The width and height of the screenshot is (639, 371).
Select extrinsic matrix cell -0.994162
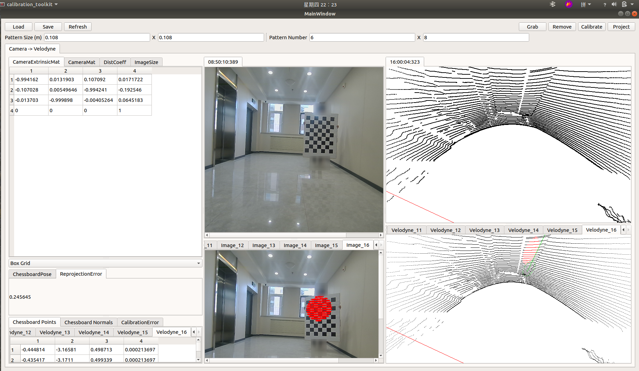coord(31,79)
